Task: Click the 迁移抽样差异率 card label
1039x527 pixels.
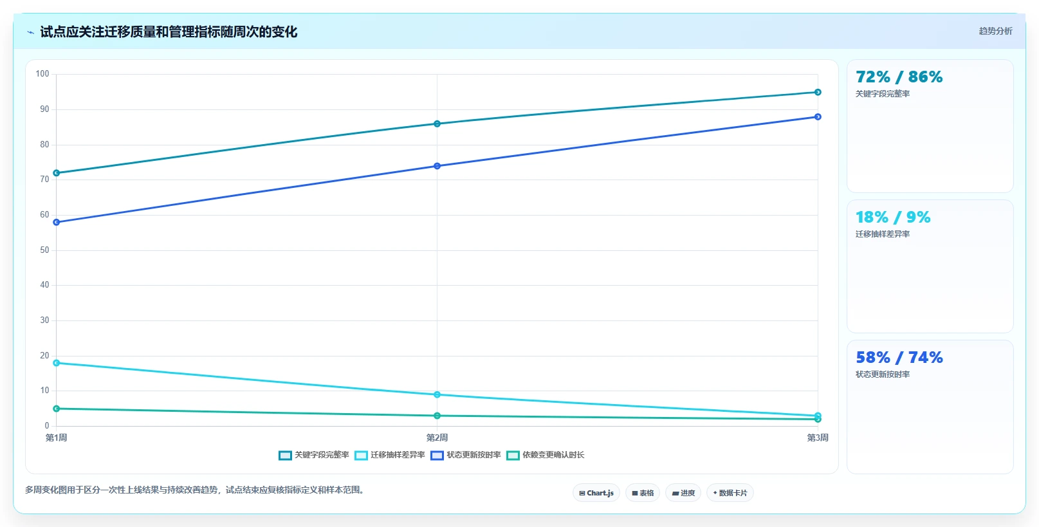Action: coord(883,234)
